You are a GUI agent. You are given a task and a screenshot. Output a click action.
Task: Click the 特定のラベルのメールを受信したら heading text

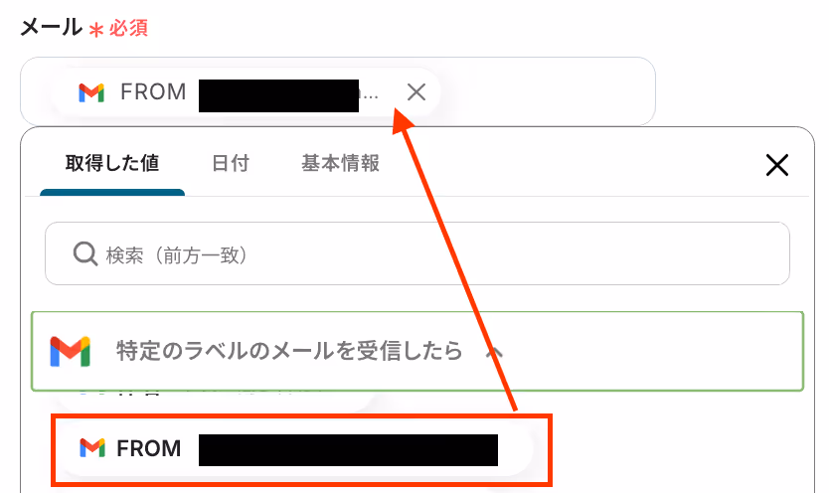pos(289,351)
